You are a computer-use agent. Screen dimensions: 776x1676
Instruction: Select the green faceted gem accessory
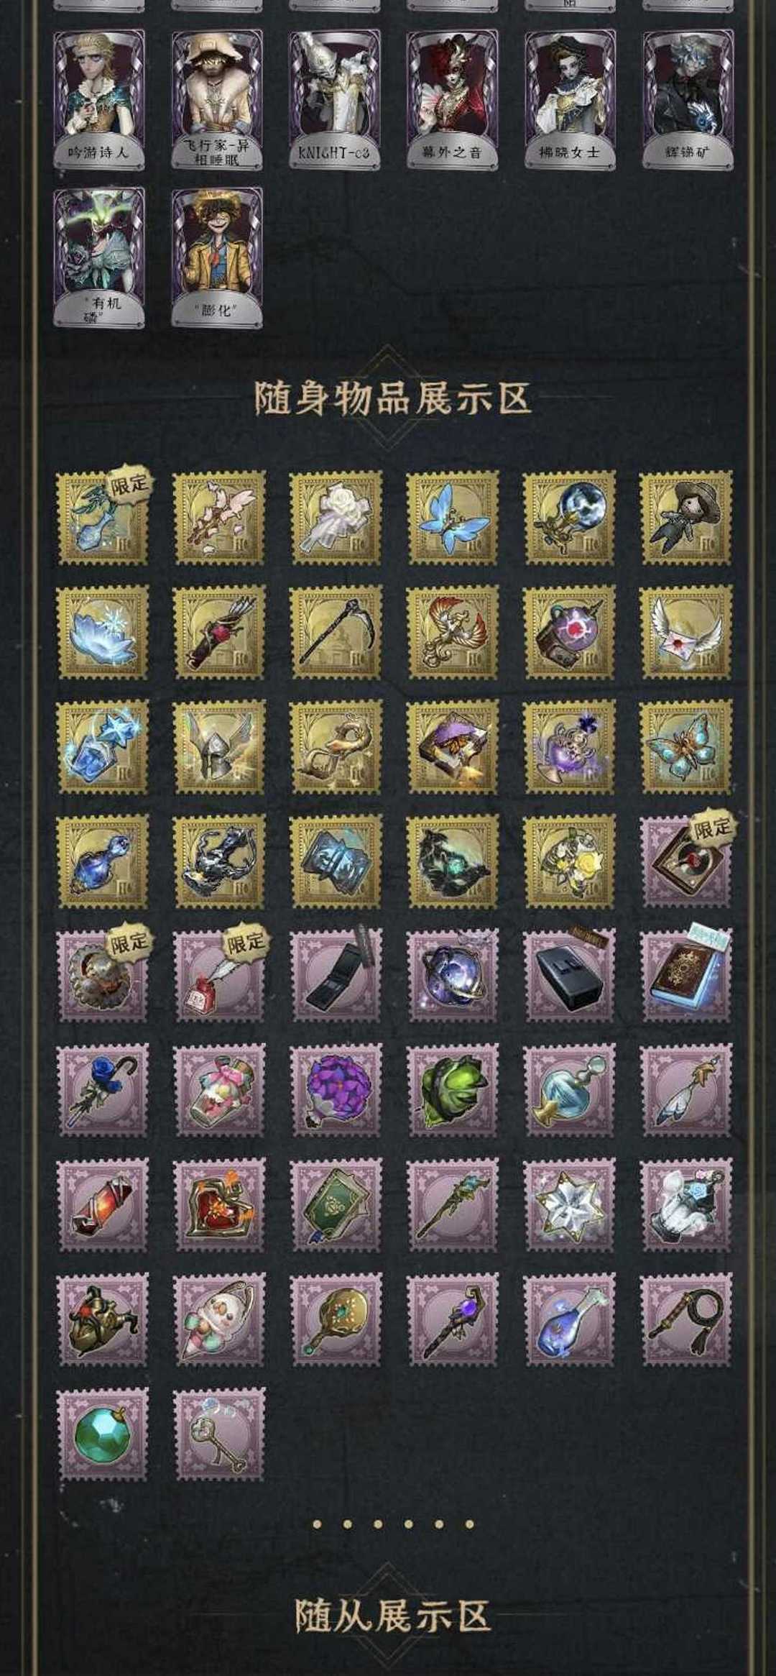(x=103, y=1434)
